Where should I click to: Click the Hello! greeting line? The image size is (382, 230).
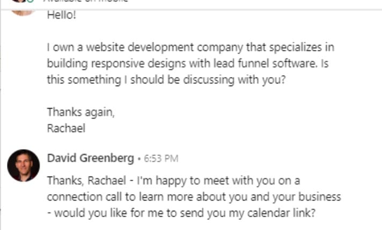(x=62, y=15)
